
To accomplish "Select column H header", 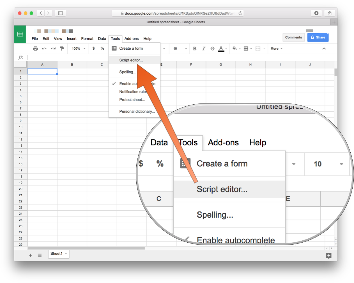I will tap(250, 65).
